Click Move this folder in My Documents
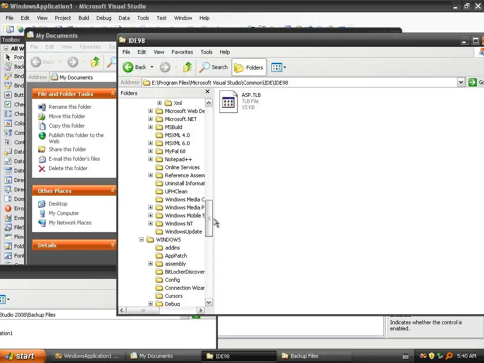This screenshot has height=363, width=484. [x=67, y=116]
